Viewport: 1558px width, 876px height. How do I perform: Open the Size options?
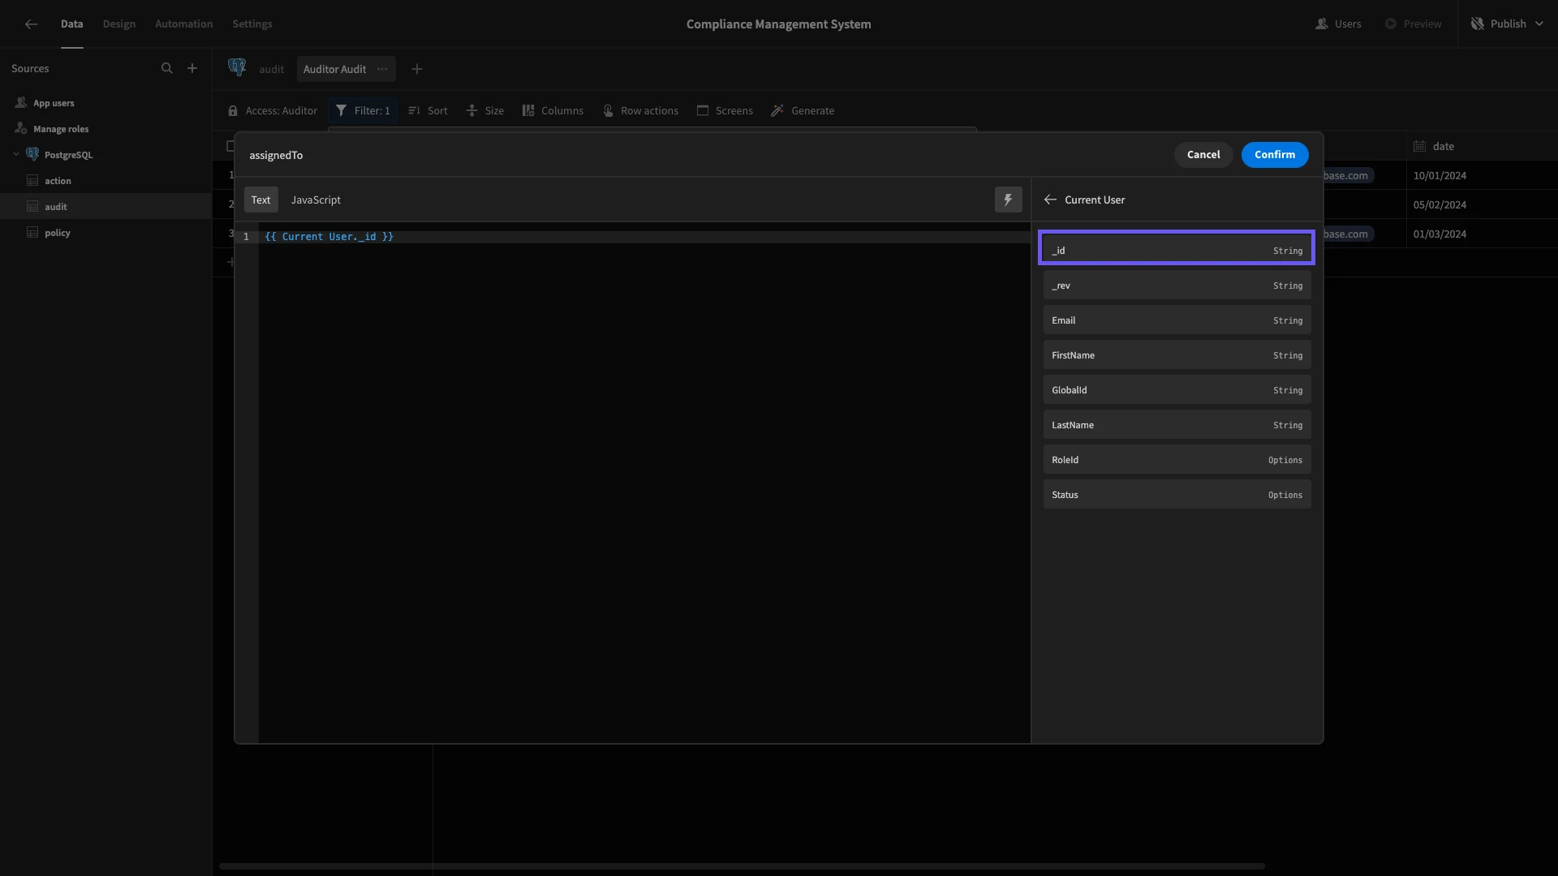point(485,111)
